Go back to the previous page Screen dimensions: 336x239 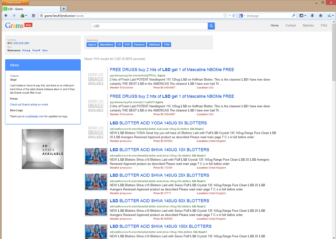coord(6,16)
